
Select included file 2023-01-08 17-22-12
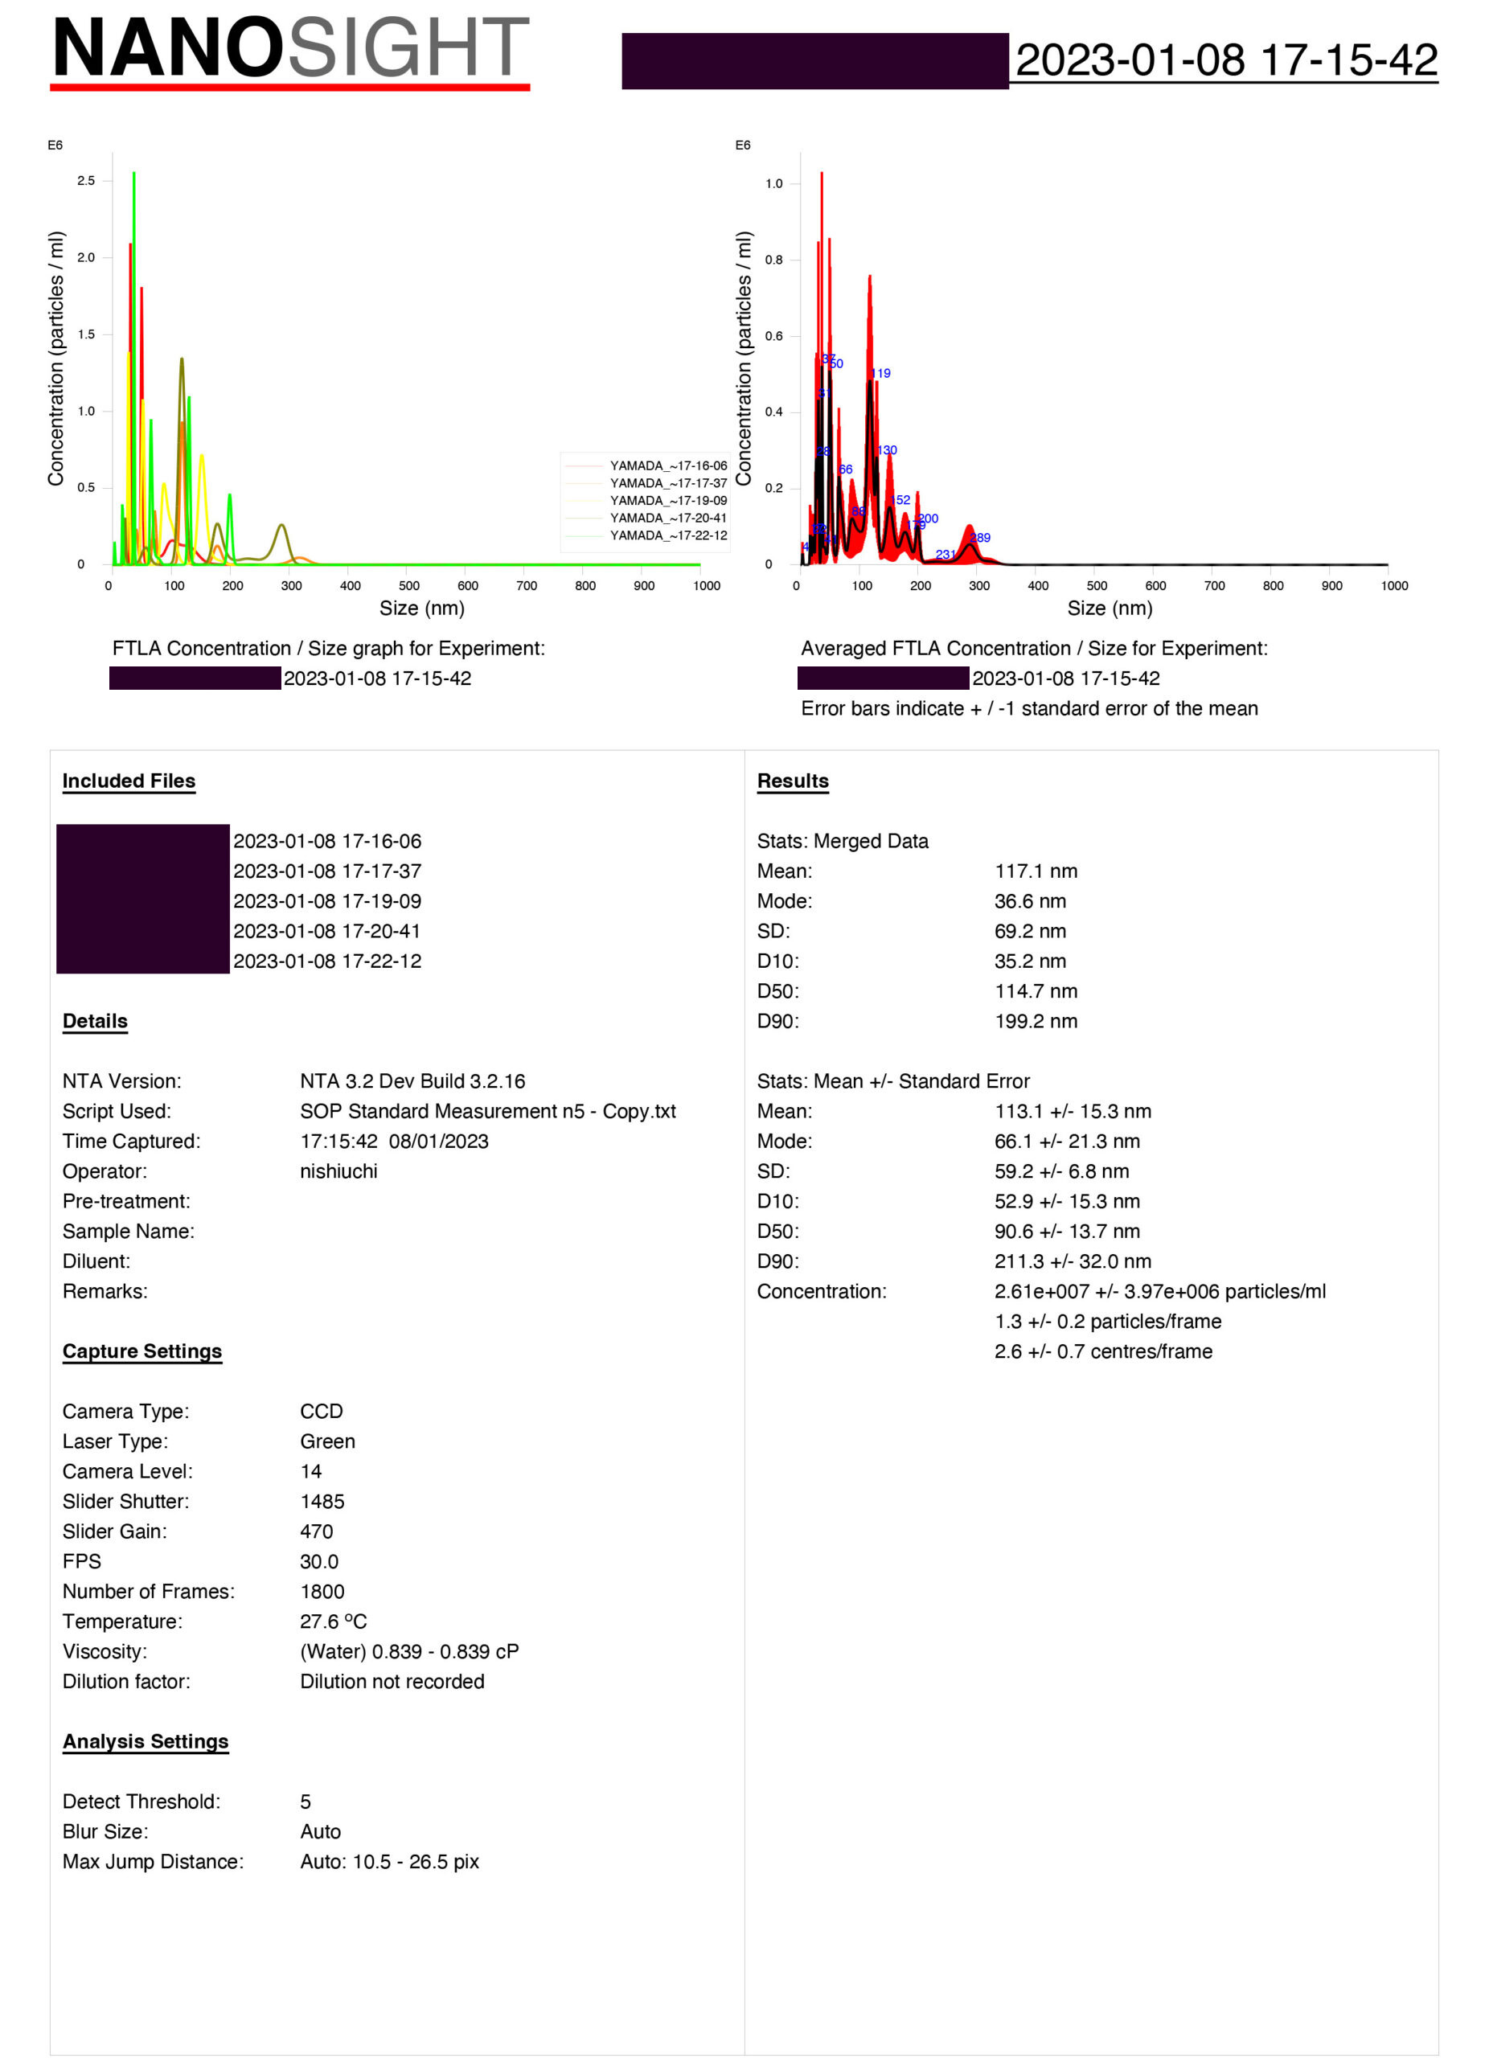pyautogui.click(x=327, y=961)
